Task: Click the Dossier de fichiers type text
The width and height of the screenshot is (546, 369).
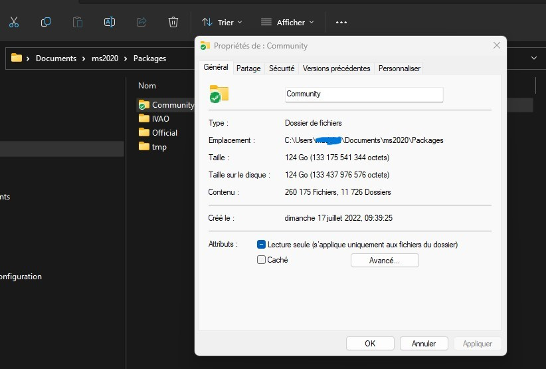Action: [x=314, y=123]
